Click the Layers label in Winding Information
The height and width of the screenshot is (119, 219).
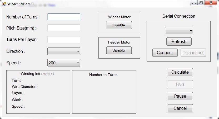point(19,93)
